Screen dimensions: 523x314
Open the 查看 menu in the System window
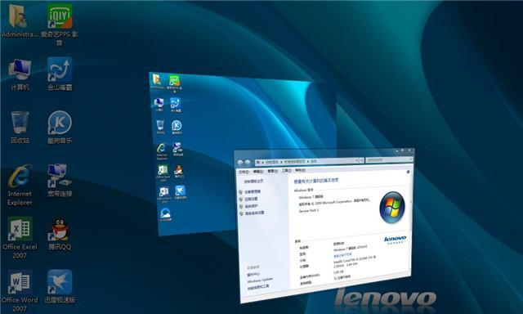272,171
